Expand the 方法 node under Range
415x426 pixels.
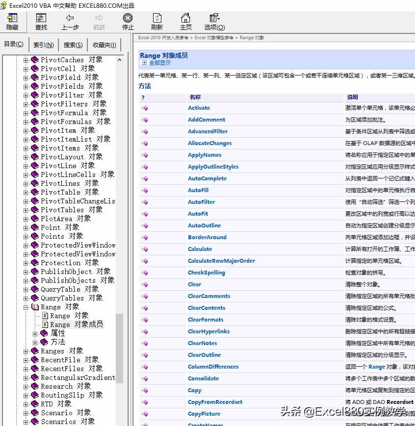(x=35, y=343)
